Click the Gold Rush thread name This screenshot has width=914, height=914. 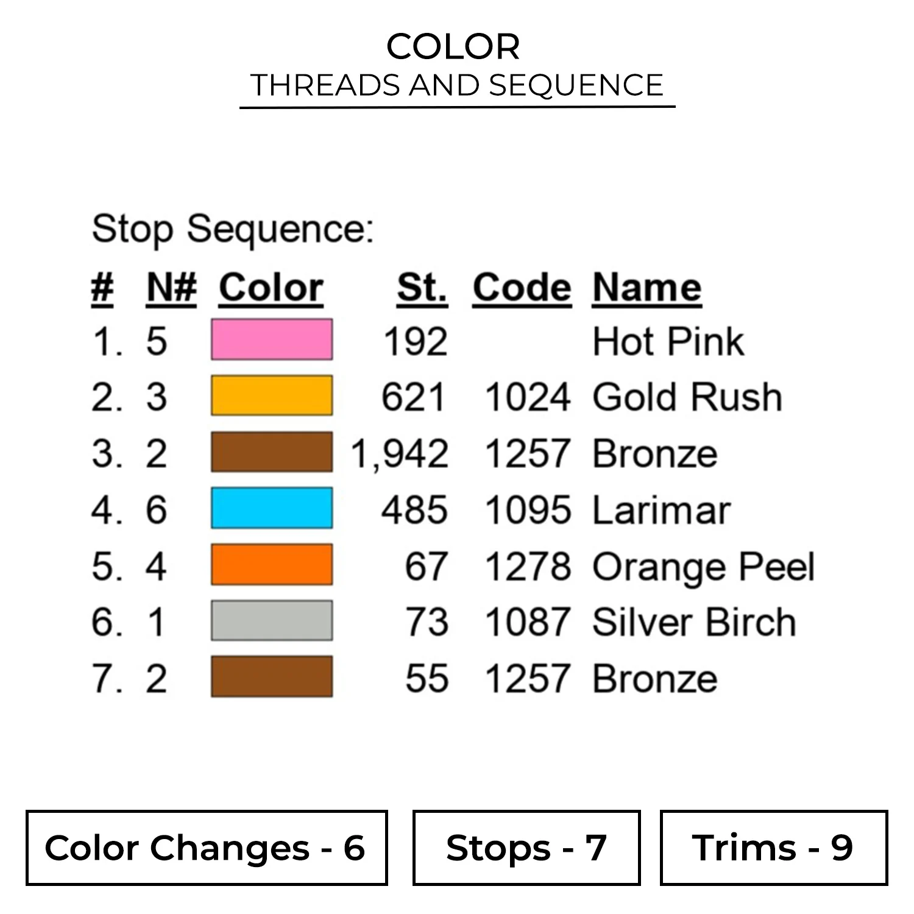pos(687,397)
